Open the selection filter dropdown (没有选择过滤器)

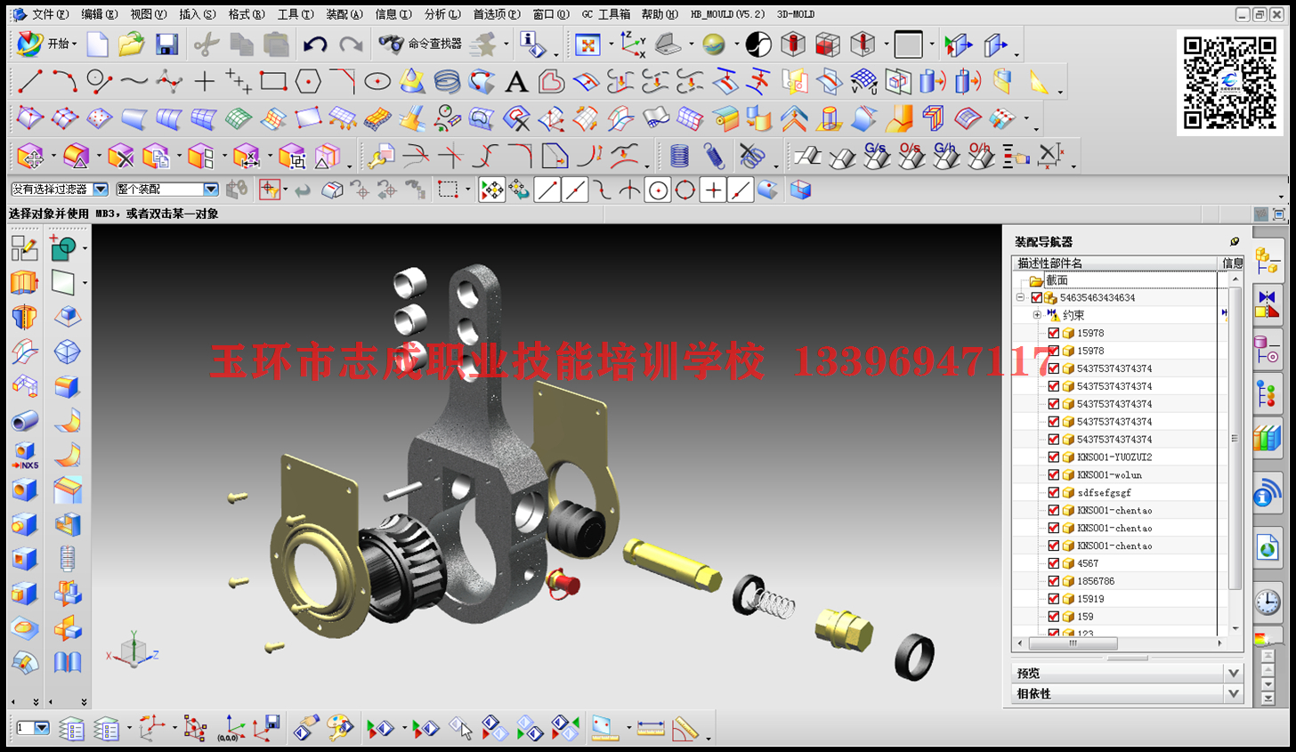[101, 190]
